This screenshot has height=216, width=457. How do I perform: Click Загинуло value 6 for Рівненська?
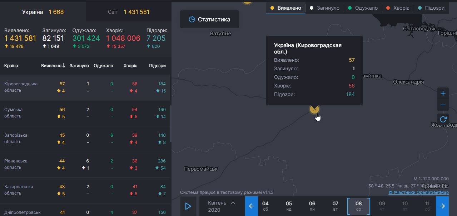point(87,161)
